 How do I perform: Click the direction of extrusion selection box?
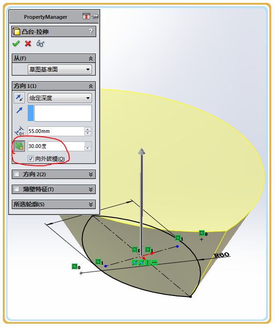[60, 113]
